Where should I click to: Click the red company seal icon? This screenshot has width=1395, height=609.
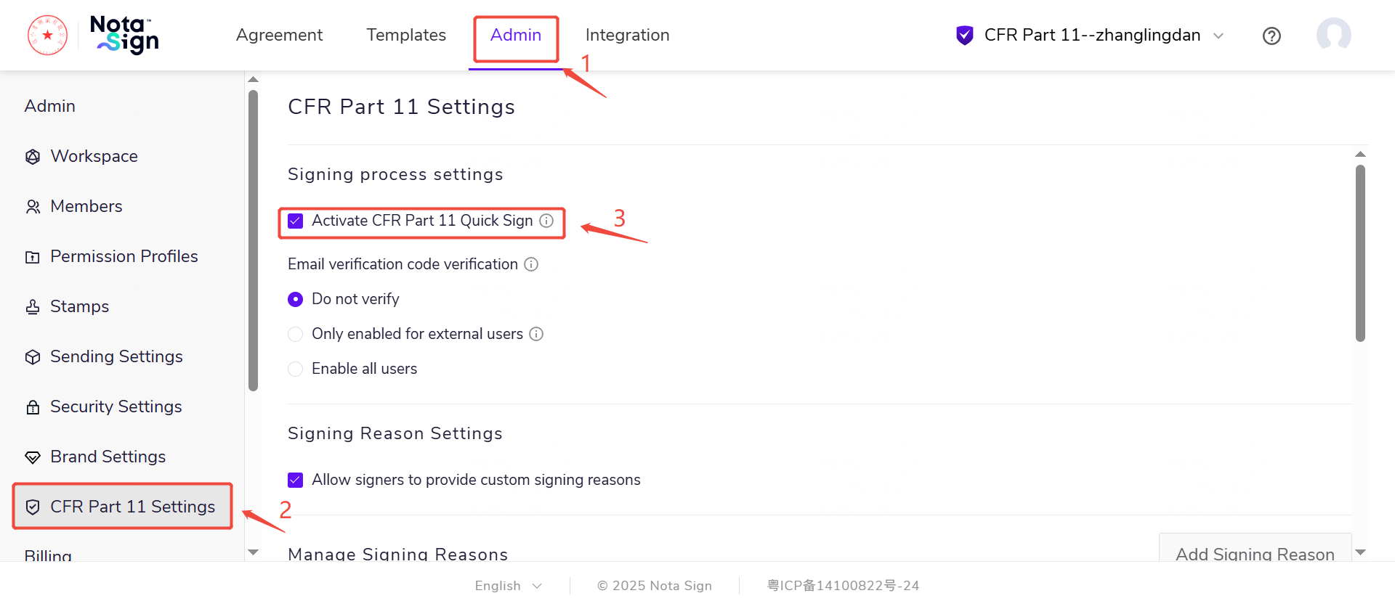click(48, 35)
